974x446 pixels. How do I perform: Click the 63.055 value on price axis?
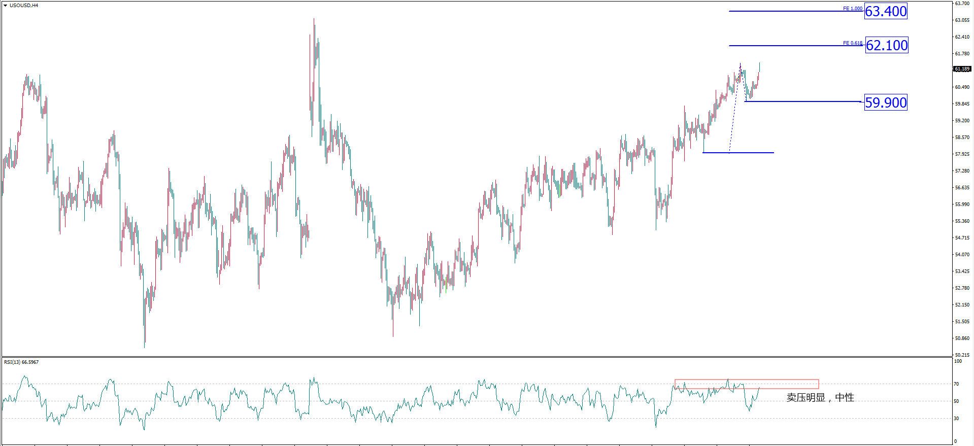tap(962, 20)
